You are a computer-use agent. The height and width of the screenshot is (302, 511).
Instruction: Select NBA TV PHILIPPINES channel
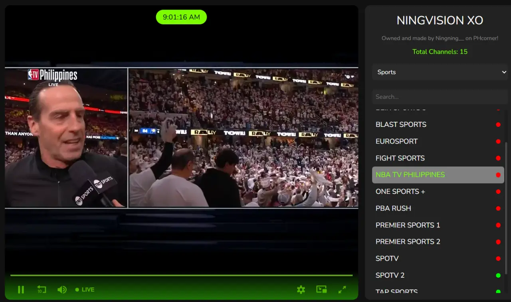click(438, 175)
